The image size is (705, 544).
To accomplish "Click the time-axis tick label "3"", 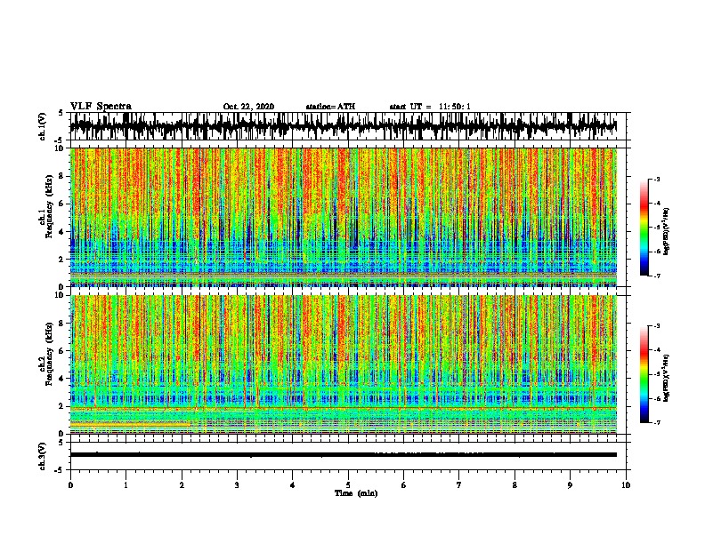I will 237,485.
